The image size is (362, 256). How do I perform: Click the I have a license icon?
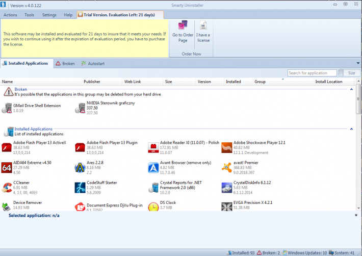(203, 25)
